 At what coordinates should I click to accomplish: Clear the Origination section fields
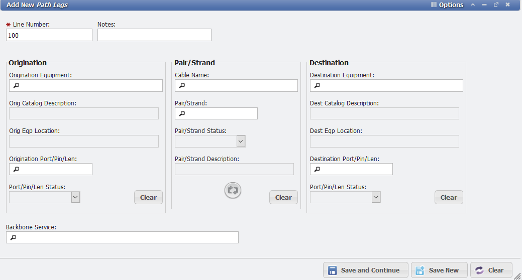[148, 197]
